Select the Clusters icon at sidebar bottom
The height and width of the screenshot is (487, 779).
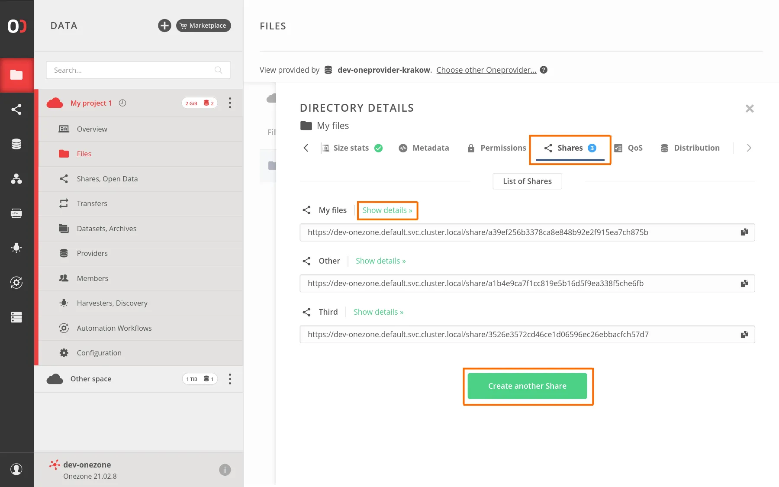[16, 317]
